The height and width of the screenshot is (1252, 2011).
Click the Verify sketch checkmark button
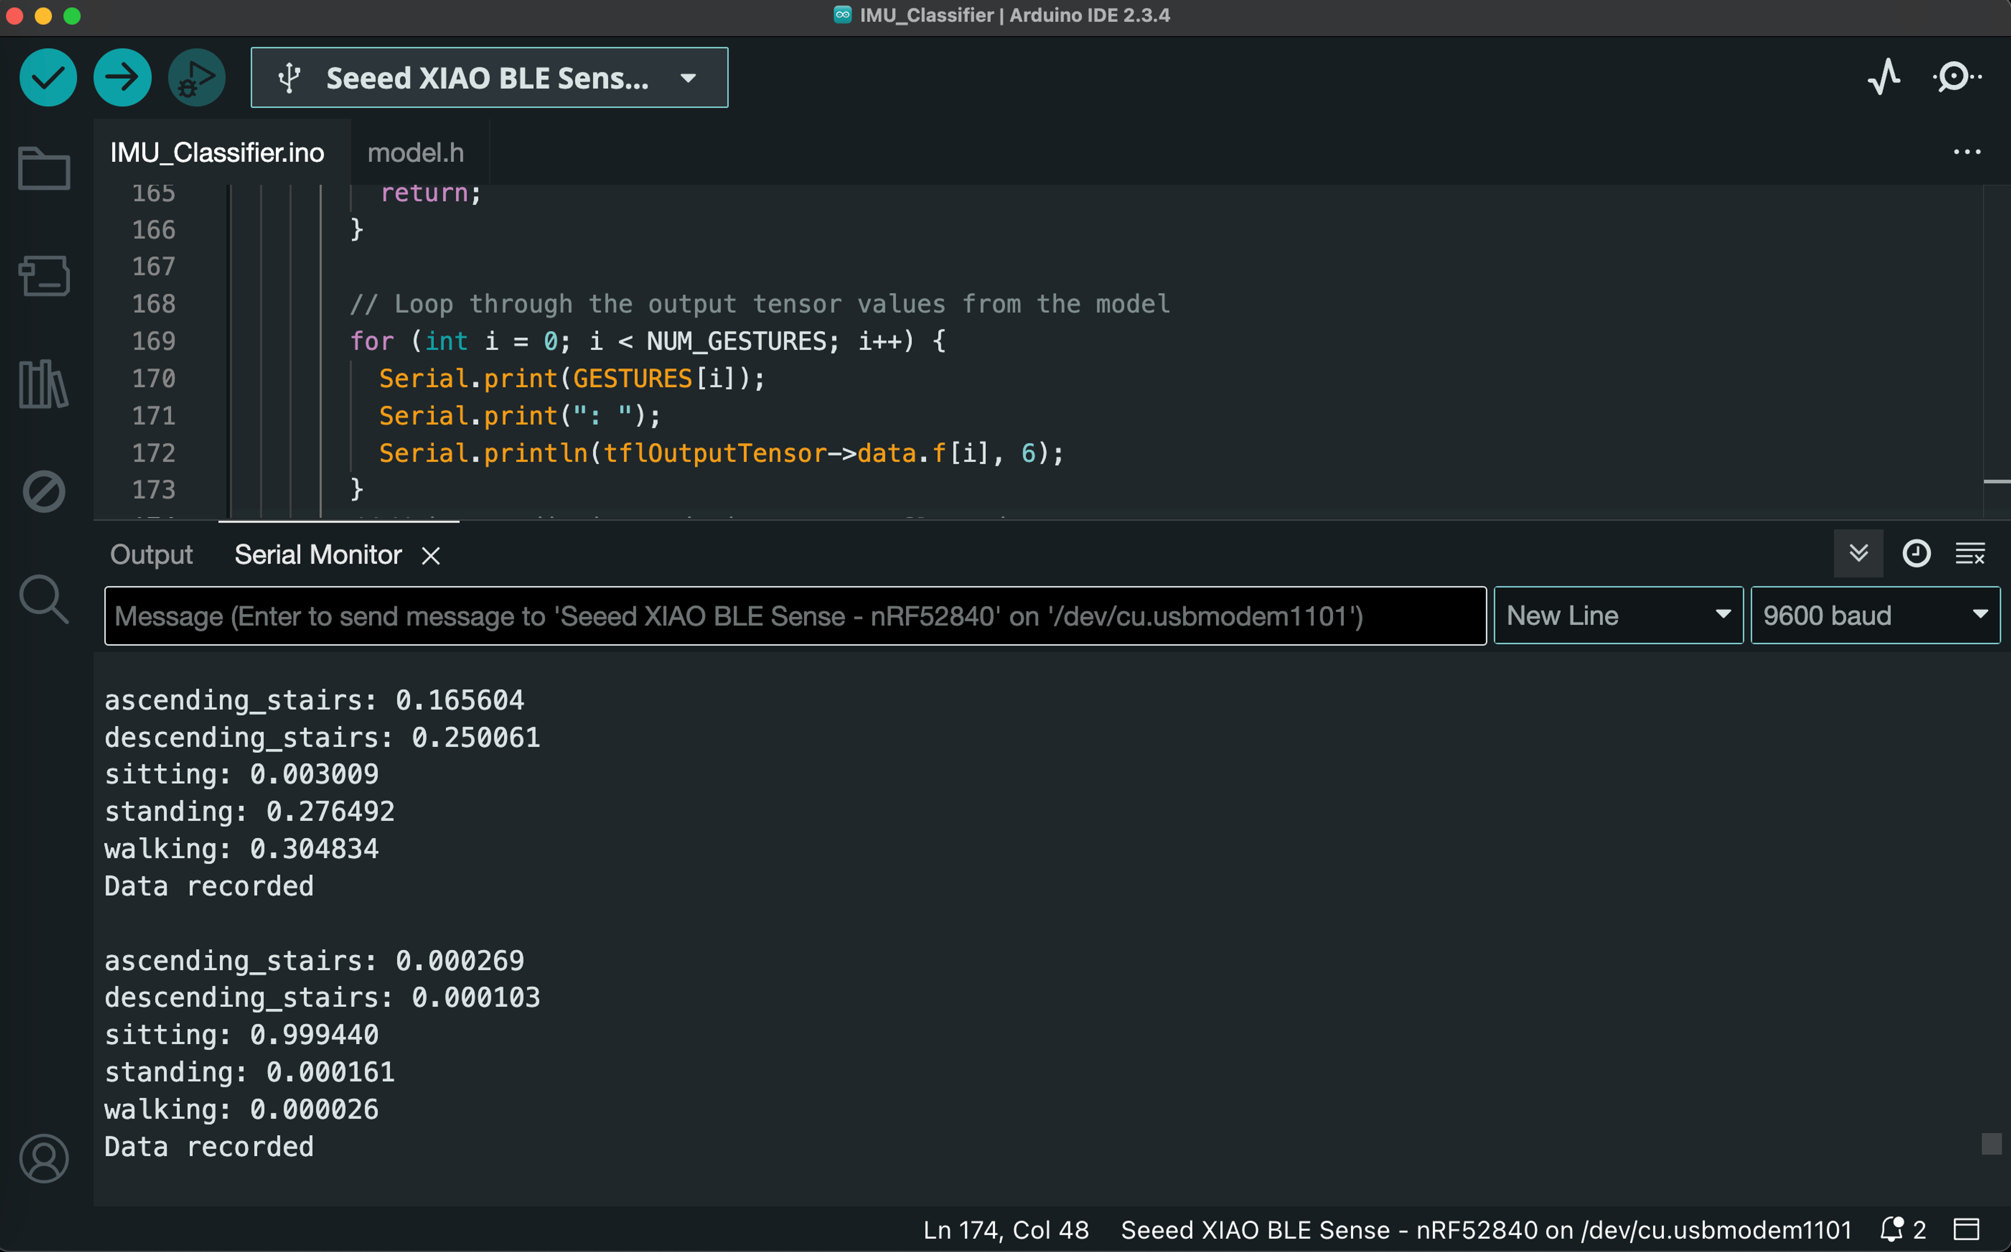coord(48,78)
